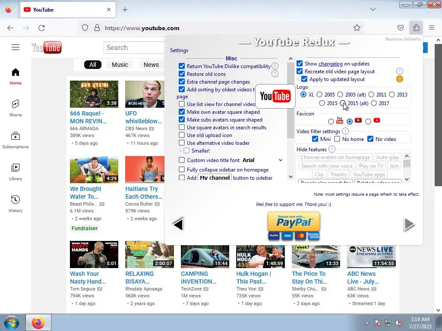Uncheck Restore old icons

click(x=182, y=74)
